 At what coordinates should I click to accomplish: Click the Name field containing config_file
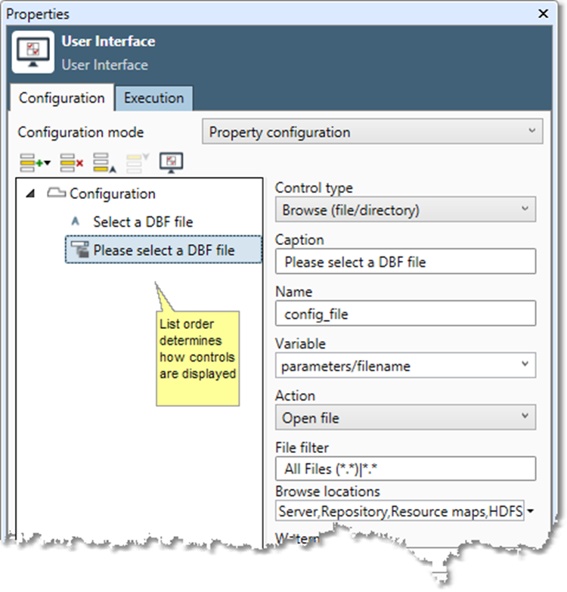[404, 313]
